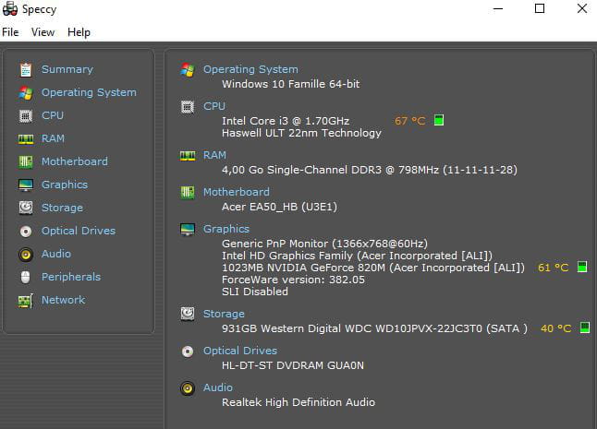The width and height of the screenshot is (597, 429).
Task: Open Storage via hard drive sidebar icon
Action: point(26,208)
